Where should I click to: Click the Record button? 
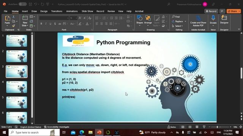[211, 11]
